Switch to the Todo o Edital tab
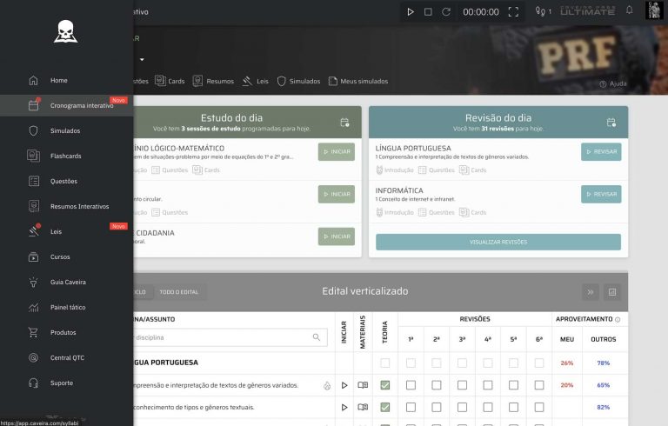The height and width of the screenshot is (426, 668). [x=177, y=291]
